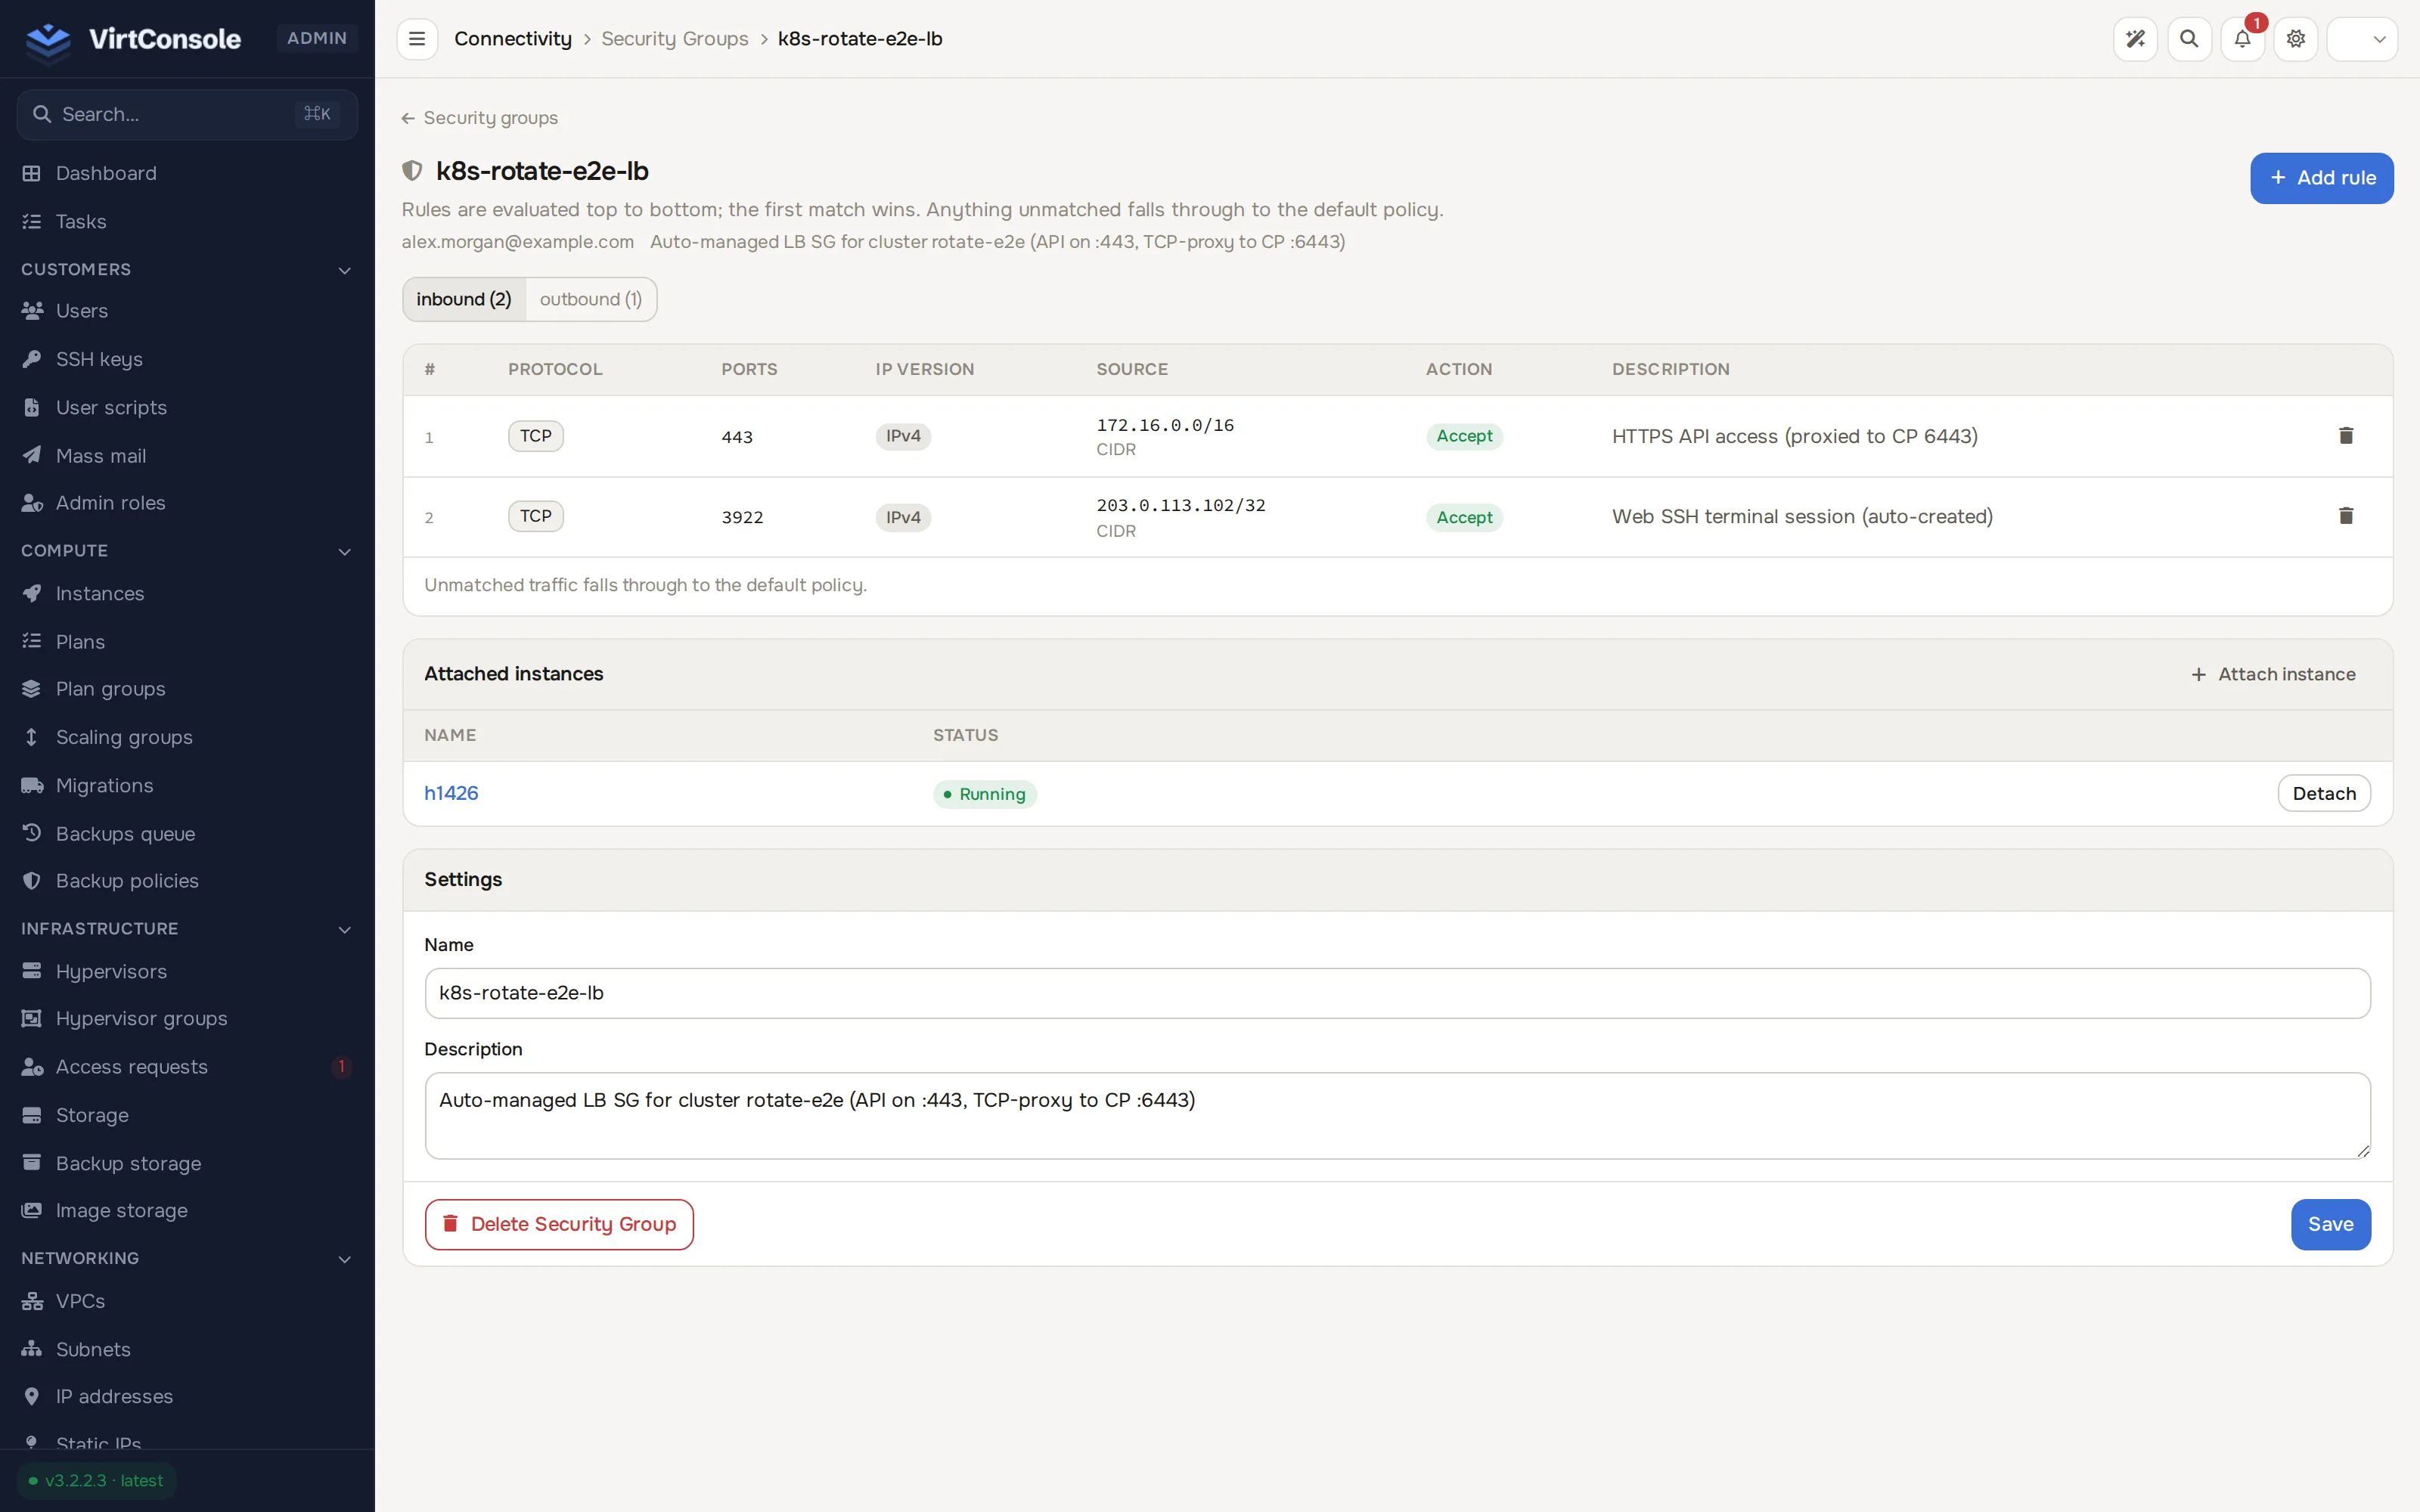The image size is (2420, 1512).
Task: Open theme settings gear icon
Action: point(2296,39)
